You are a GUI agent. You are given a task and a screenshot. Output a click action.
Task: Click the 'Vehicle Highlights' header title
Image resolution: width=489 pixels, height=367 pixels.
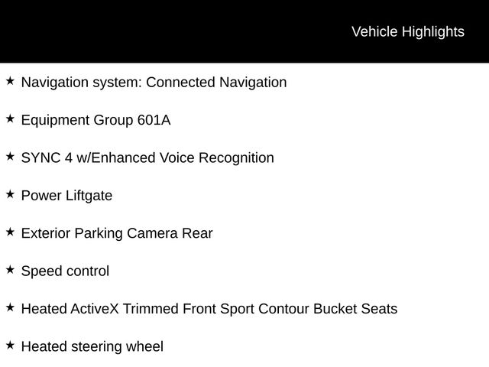coord(407,31)
